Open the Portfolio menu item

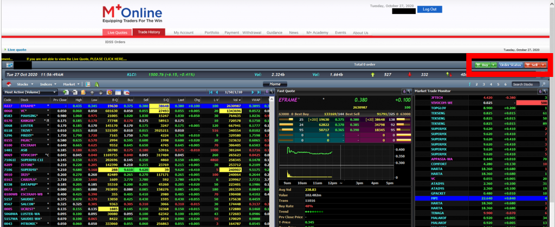click(x=212, y=33)
